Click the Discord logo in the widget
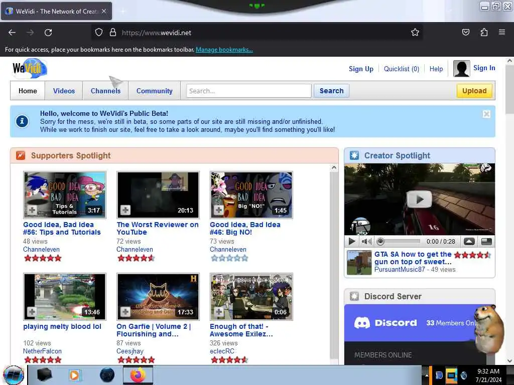514x385 pixels. (x=385, y=323)
